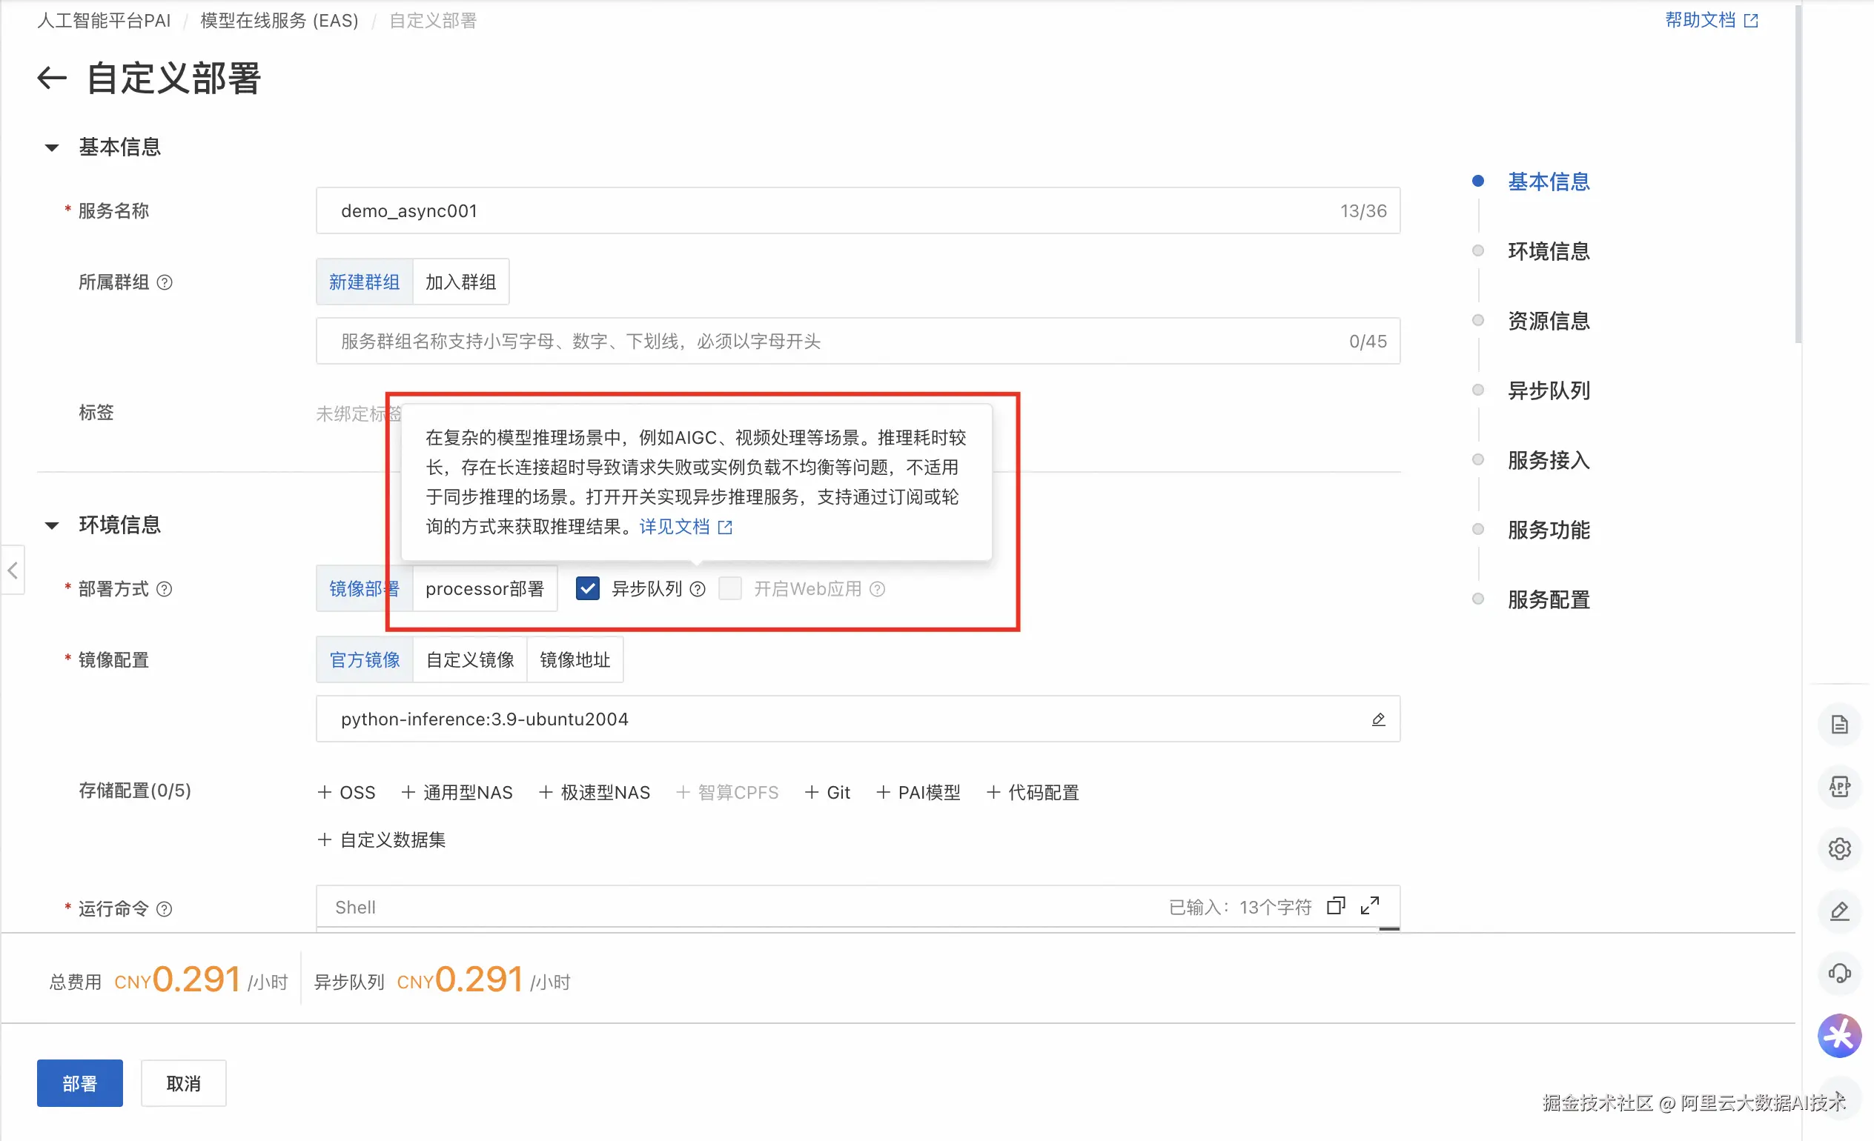Select the 加入群组 option
The image size is (1874, 1141).
tap(460, 283)
